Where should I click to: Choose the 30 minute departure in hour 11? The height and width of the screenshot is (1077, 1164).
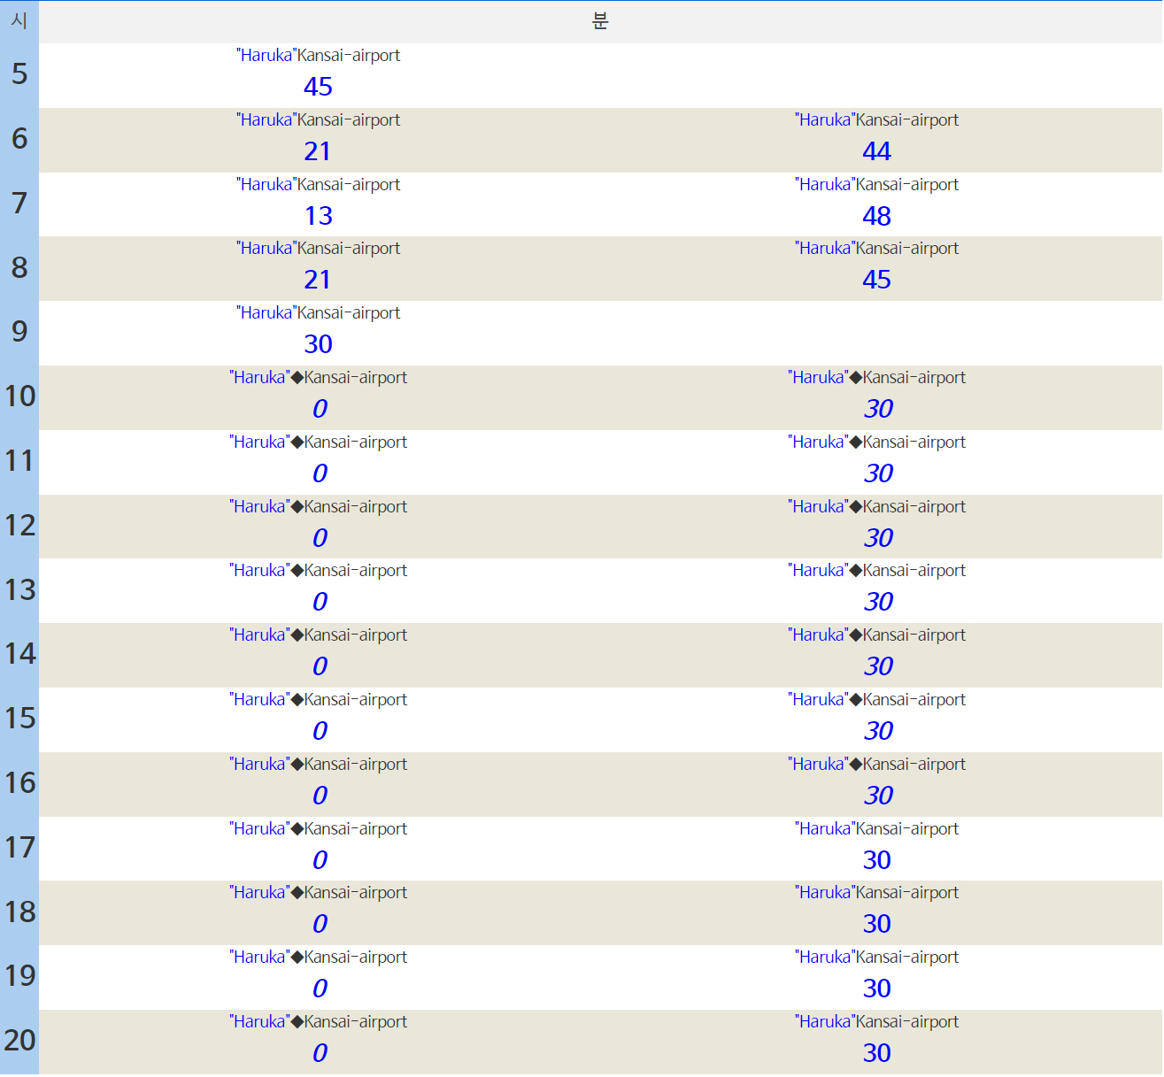coord(878,473)
